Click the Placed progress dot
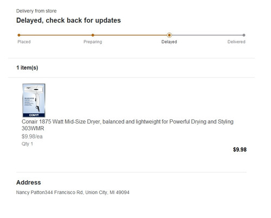Image resolution: width=271 pixels, height=218 pixels. 19,35
